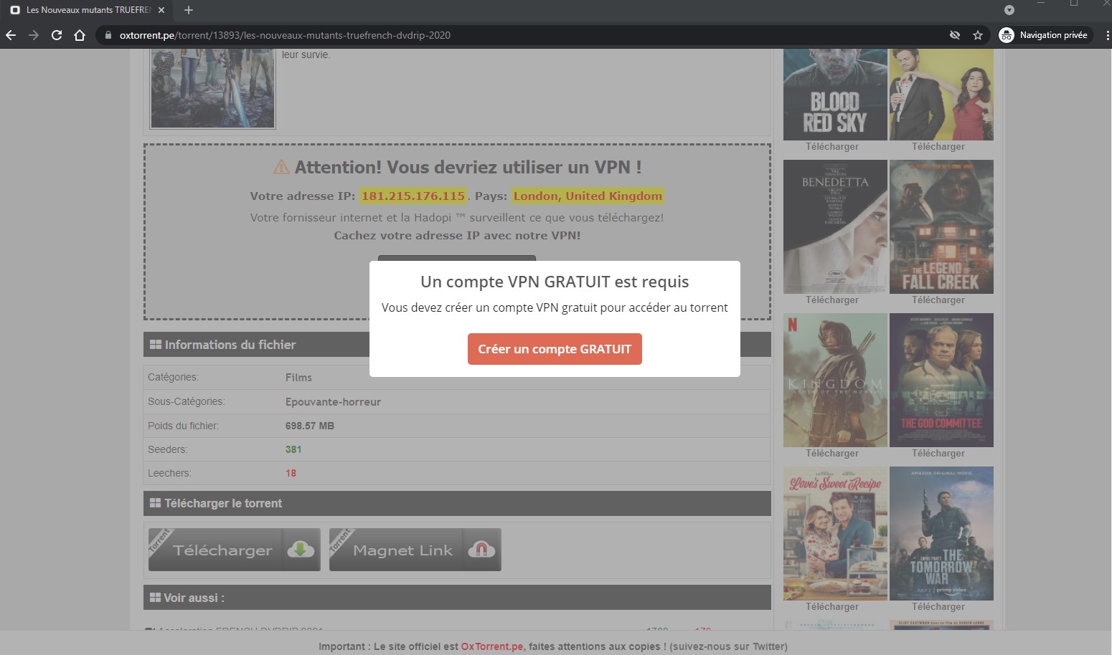Screen dimensions: 1112x655
Task: Click the Informations du fichier header
Action: point(457,345)
